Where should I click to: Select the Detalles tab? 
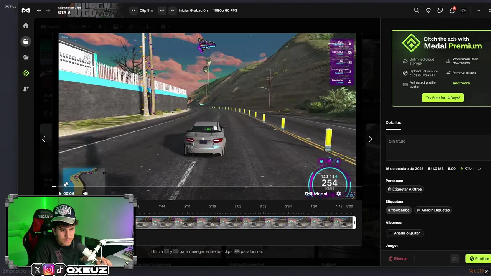393,123
